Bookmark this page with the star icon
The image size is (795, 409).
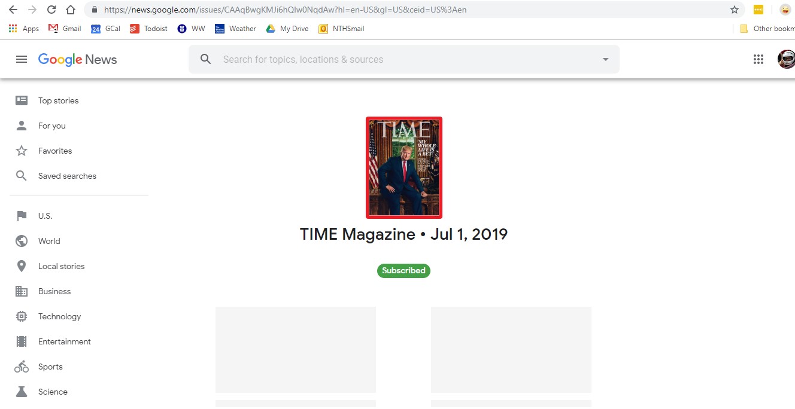tap(734, 10)
